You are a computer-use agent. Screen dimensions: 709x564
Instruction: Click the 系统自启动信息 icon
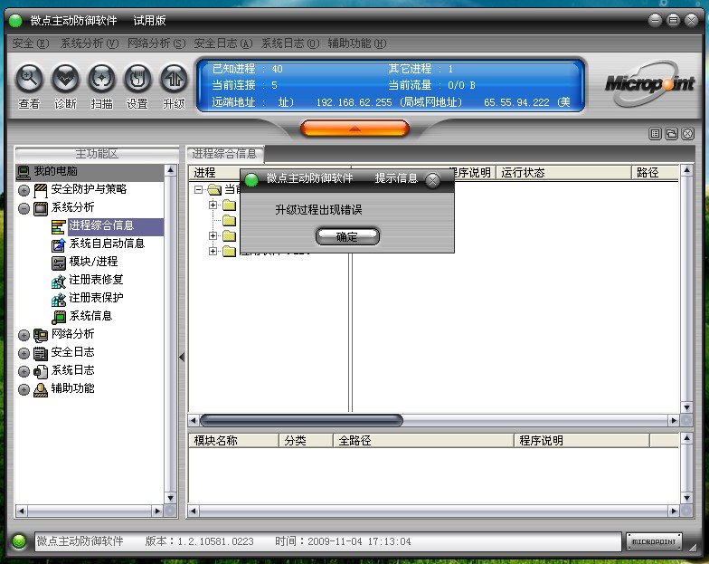[58, 244]
